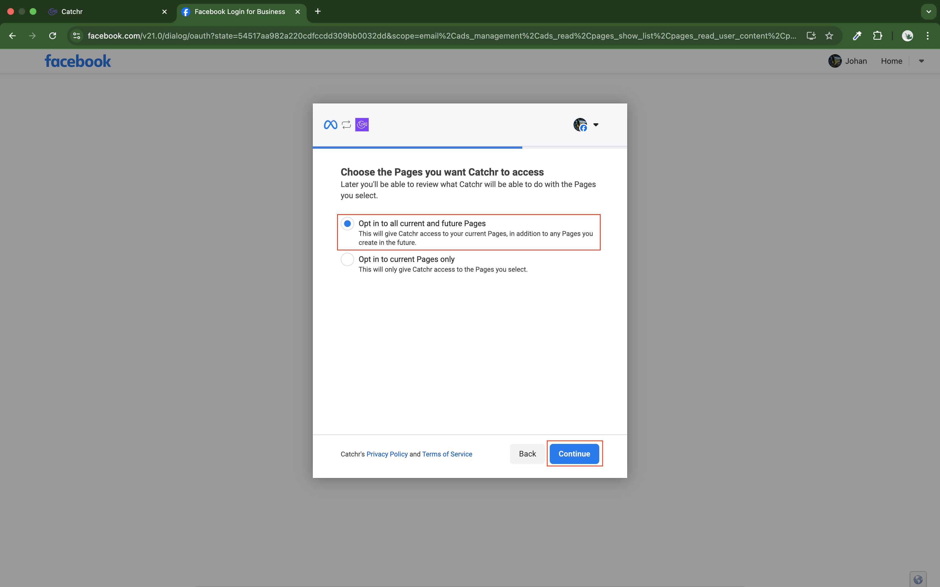Close the Facebook Login for Business tab

[298, 12]
